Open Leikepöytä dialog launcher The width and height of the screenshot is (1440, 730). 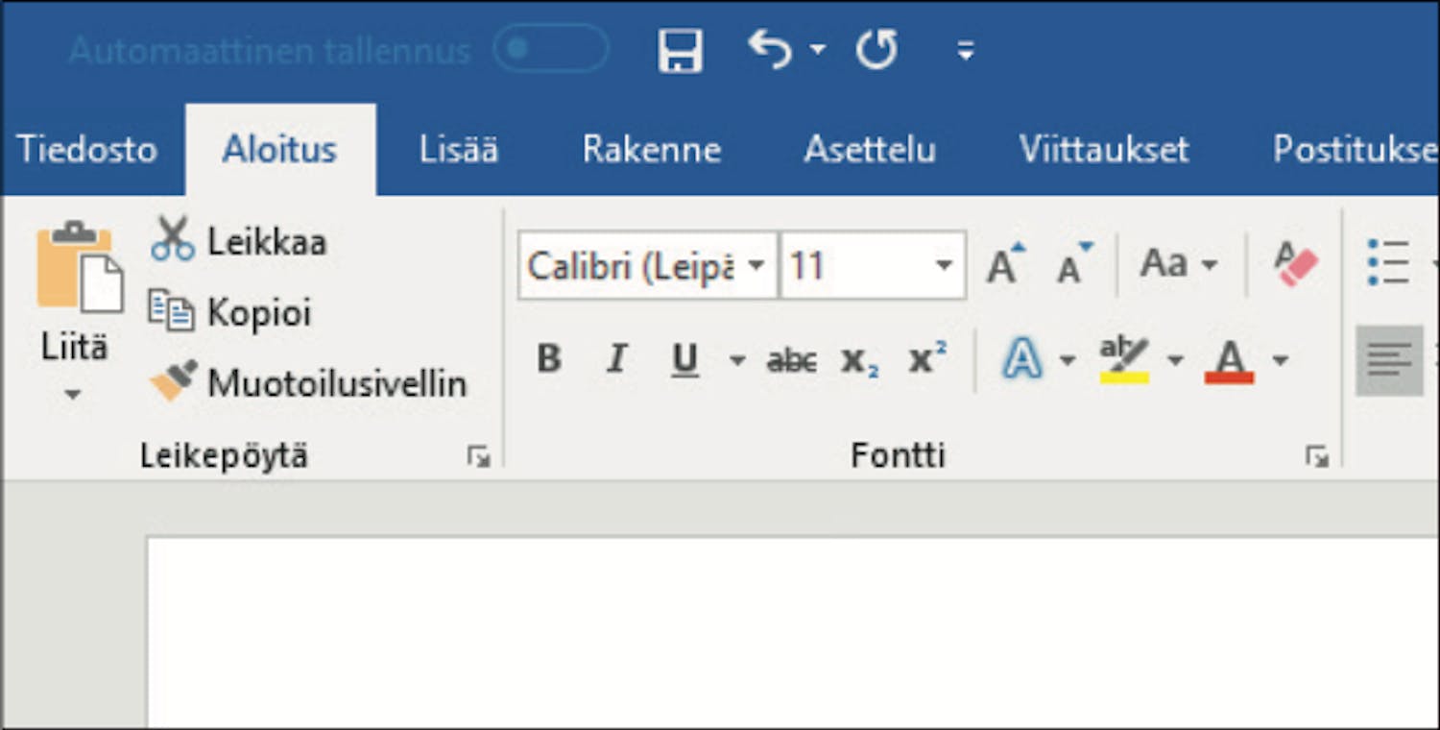coord(478,457)
